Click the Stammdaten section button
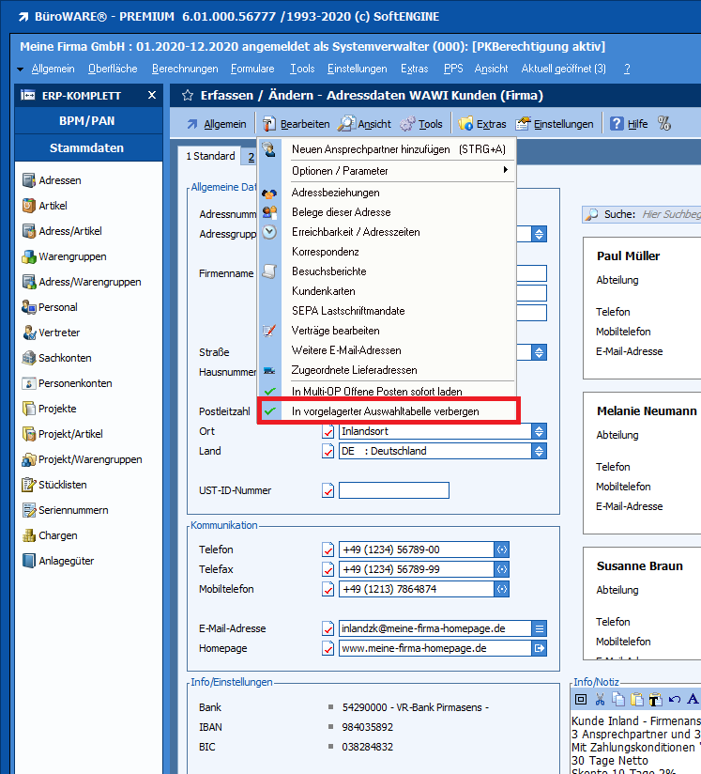Image resolution: width=701 pixels, height=774 pixels. [x=86, y=148]
